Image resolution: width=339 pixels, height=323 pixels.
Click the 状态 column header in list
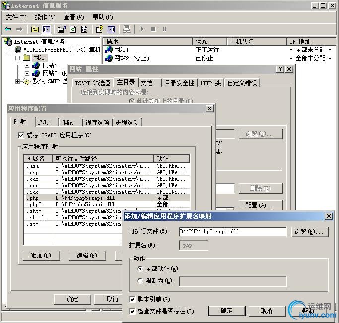(x=209, y=42)
